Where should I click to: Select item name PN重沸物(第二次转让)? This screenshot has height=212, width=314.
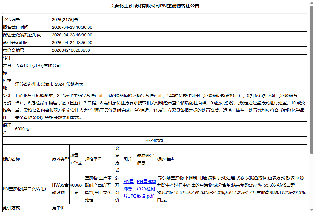click(24, 189)
